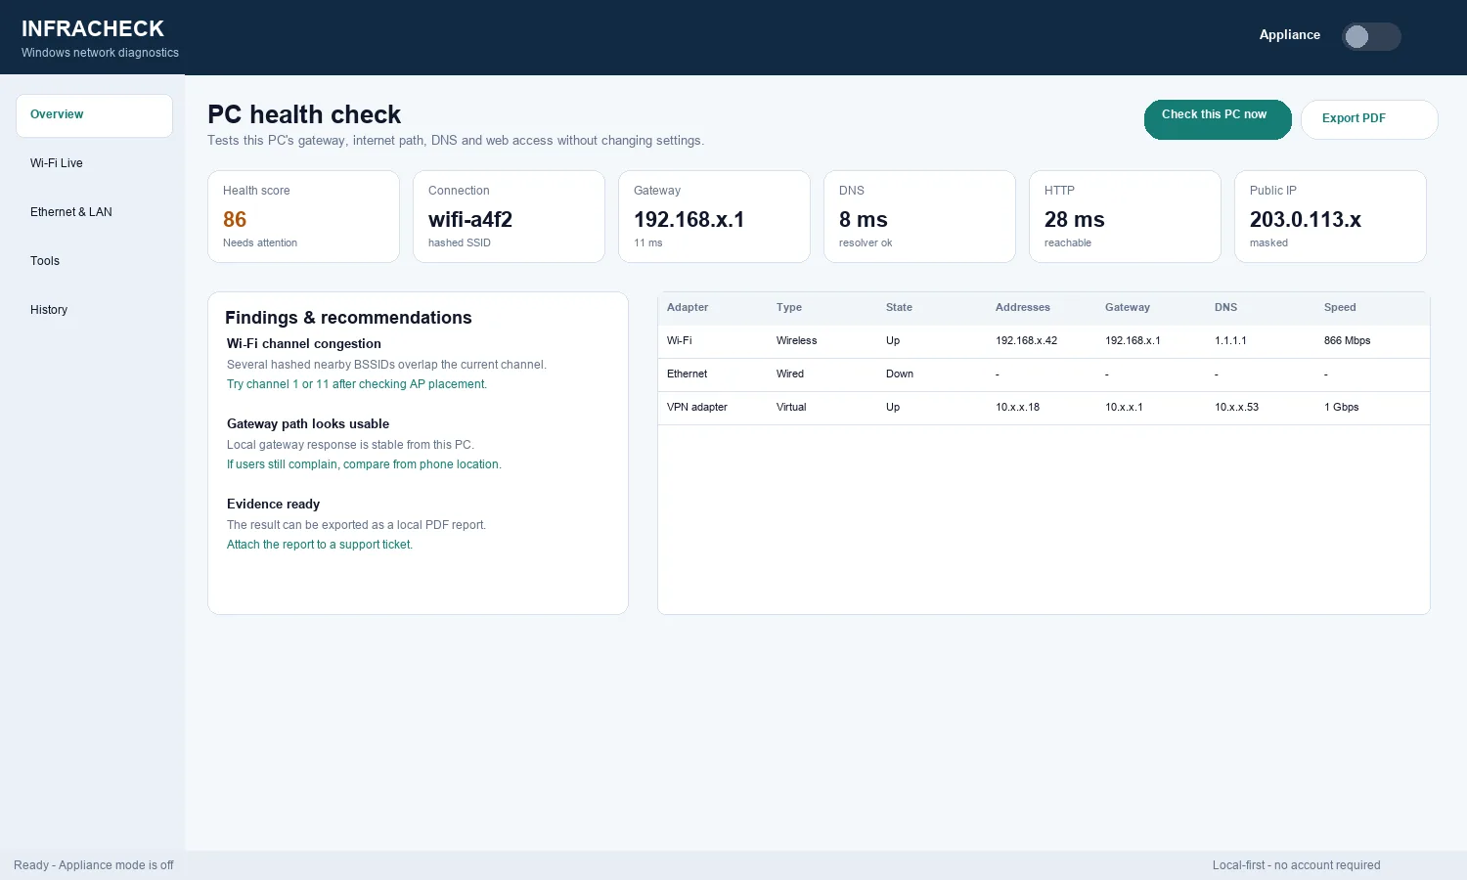Click Check this PC now button
1467x880 pixels.
click(1218, 119)
